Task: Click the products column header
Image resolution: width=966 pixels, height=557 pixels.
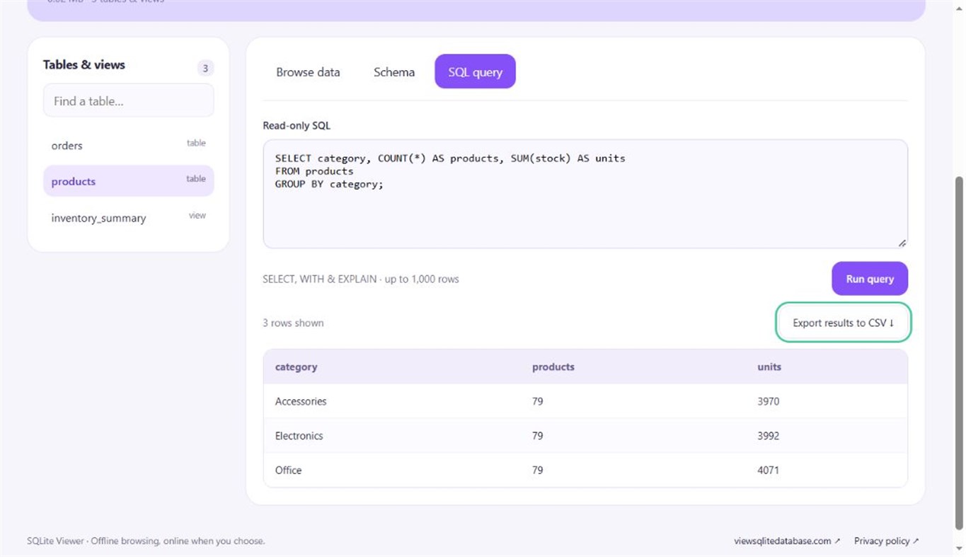Action: 553,367
